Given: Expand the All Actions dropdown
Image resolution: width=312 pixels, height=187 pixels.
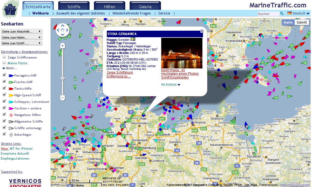Looking at the screenshot, I should [171, 85].
